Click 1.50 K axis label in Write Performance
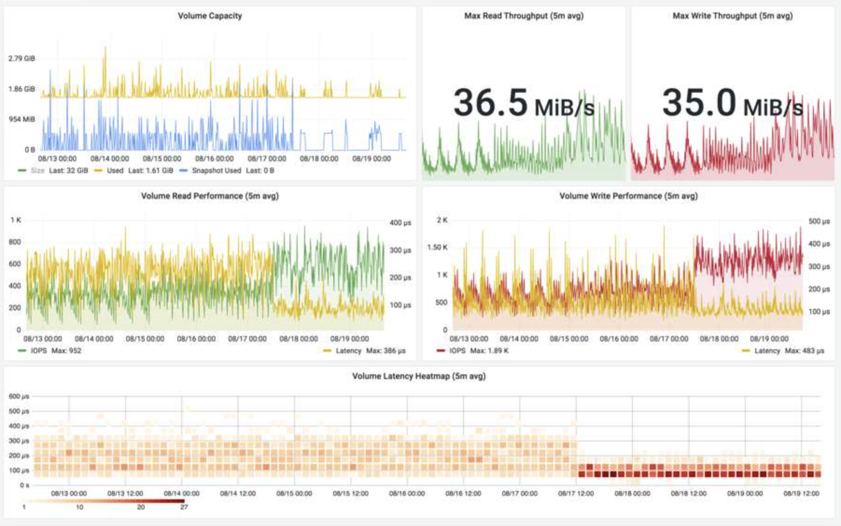Viewport: 841px width, 526px height. [x=437, y=247]
